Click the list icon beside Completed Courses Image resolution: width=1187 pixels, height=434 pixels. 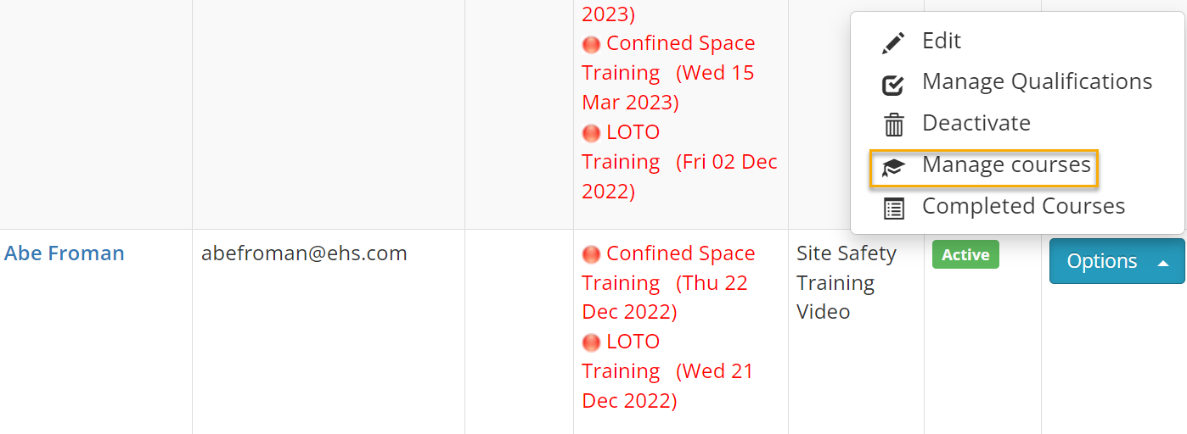tap(893, 208)
